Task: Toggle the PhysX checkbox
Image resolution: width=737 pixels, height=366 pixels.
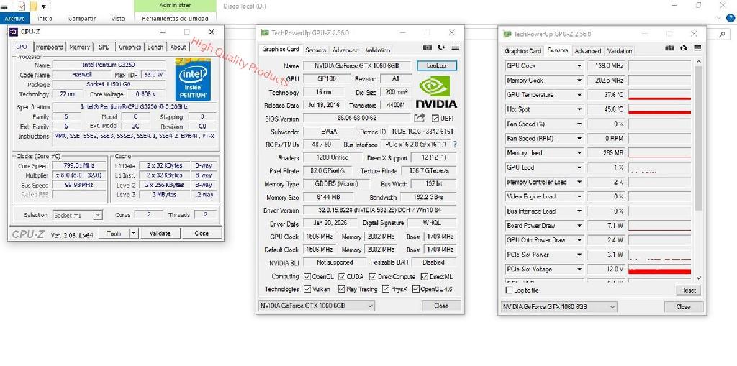Action: [x=386, y=289]
